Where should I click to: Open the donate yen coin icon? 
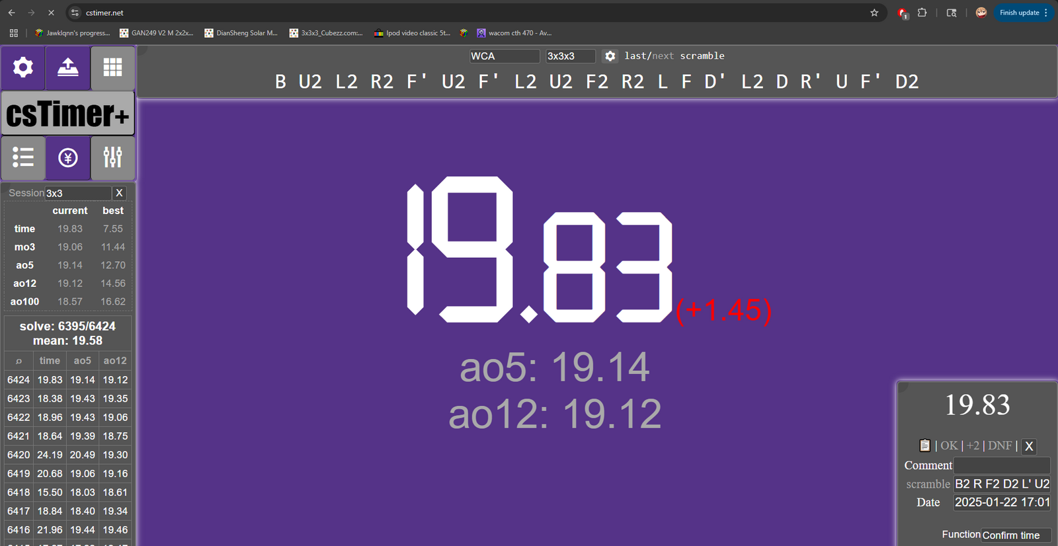(68, 158)
